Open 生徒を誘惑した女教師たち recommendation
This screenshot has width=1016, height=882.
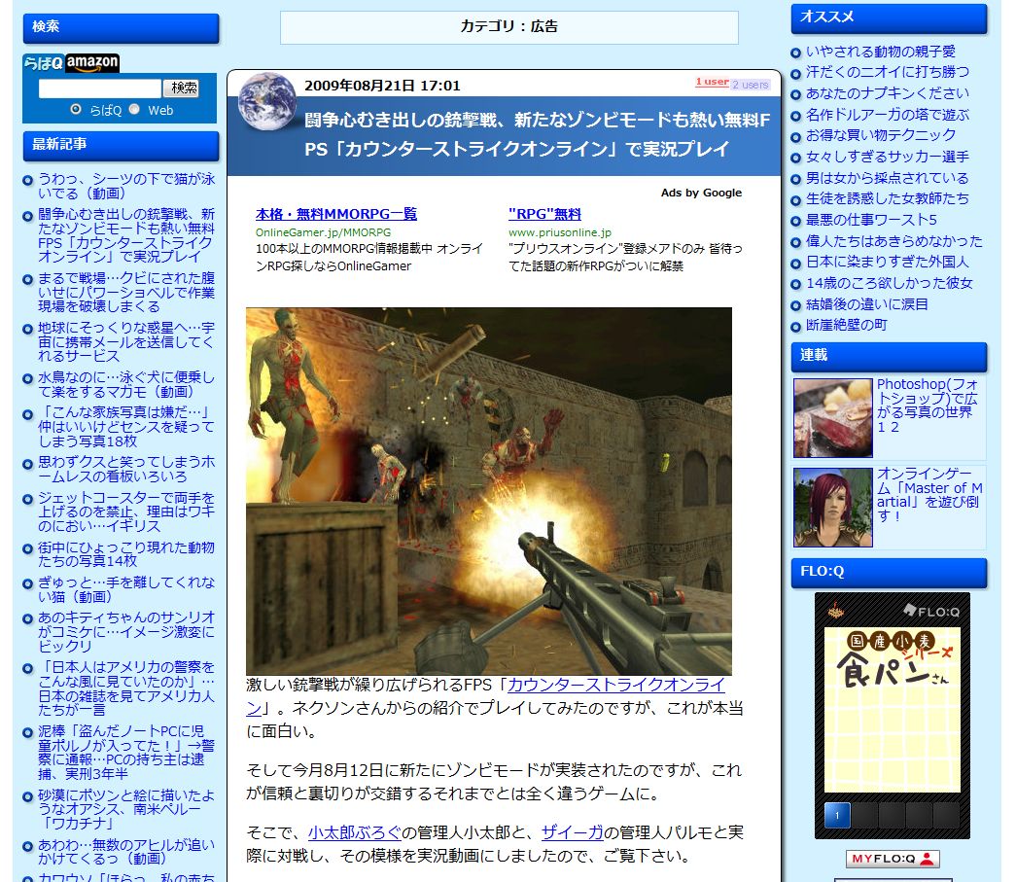coord(887,198)
